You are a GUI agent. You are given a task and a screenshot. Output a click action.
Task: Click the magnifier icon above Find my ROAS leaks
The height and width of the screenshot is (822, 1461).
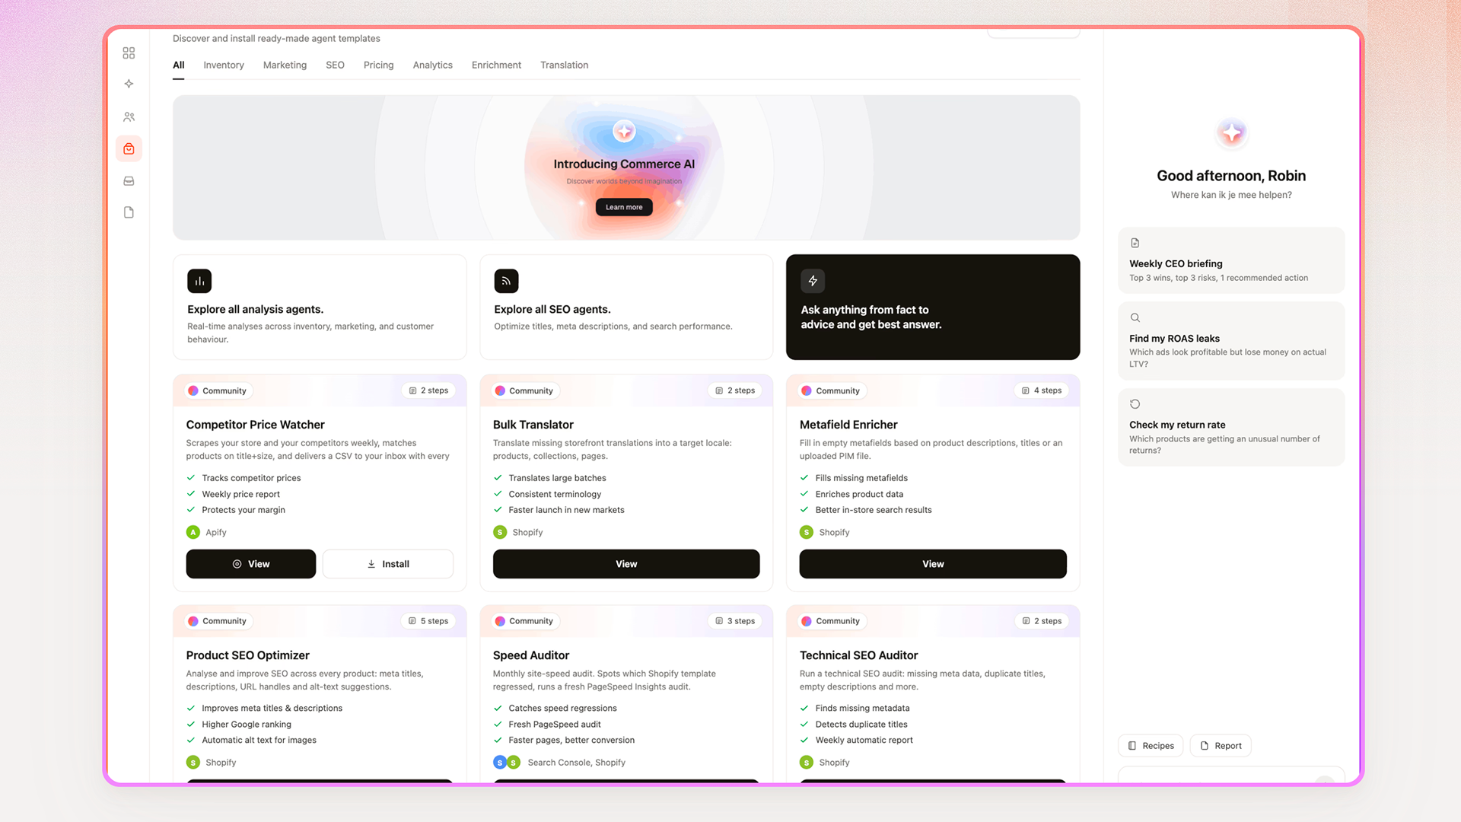click(1135, 317)
